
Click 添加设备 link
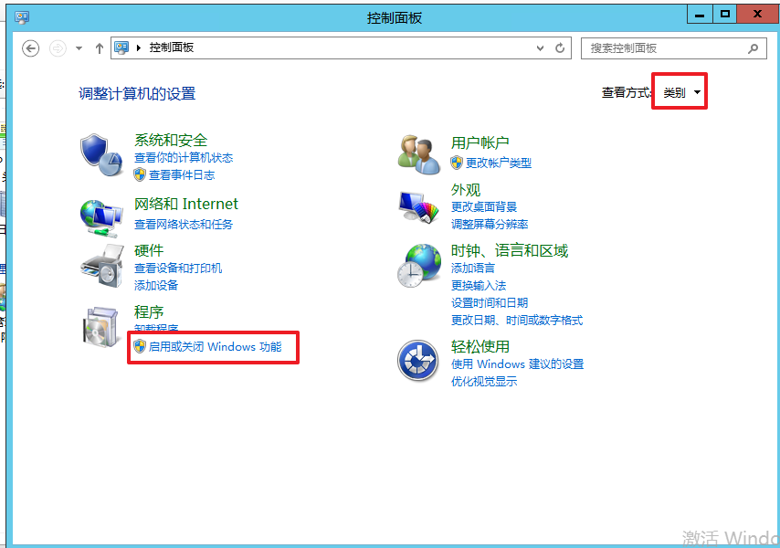coord(156,286)
